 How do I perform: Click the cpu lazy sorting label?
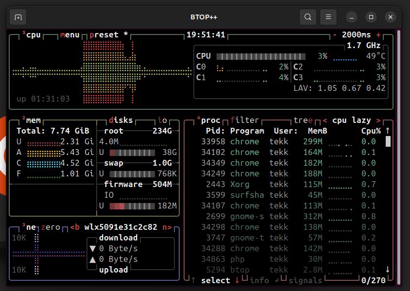351,120
